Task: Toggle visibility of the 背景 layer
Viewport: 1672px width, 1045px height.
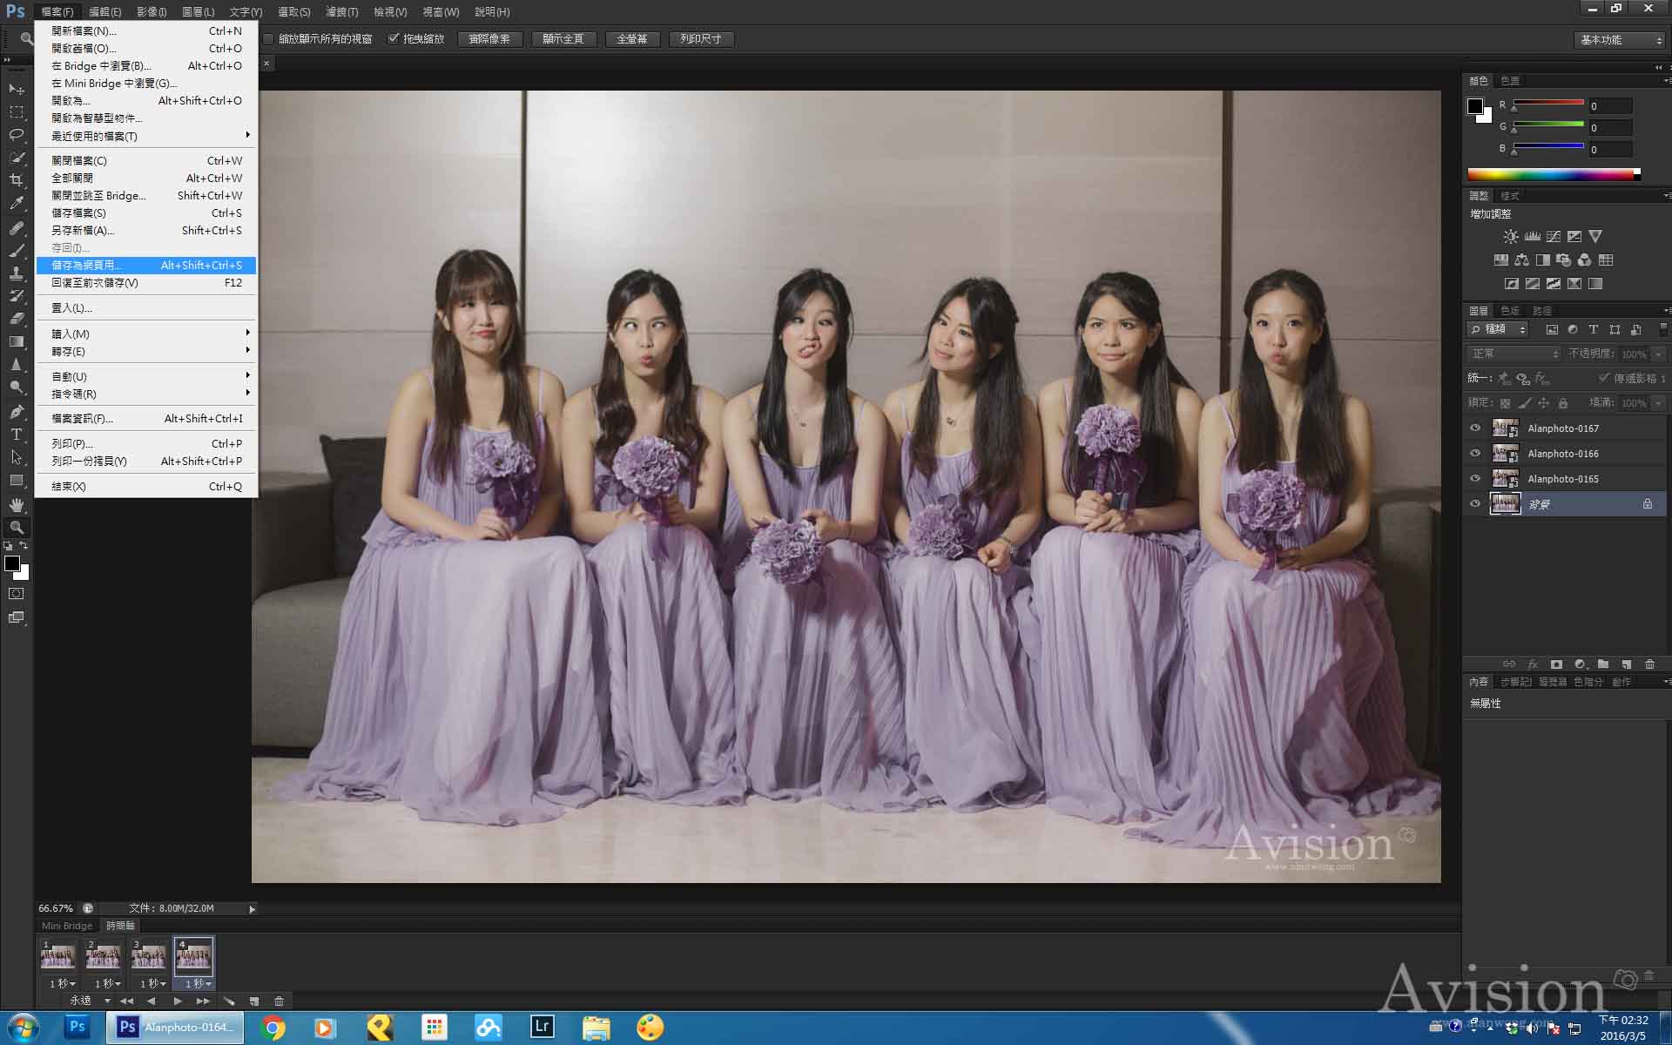Action: pyautogui.click(x=1475, y=504)
